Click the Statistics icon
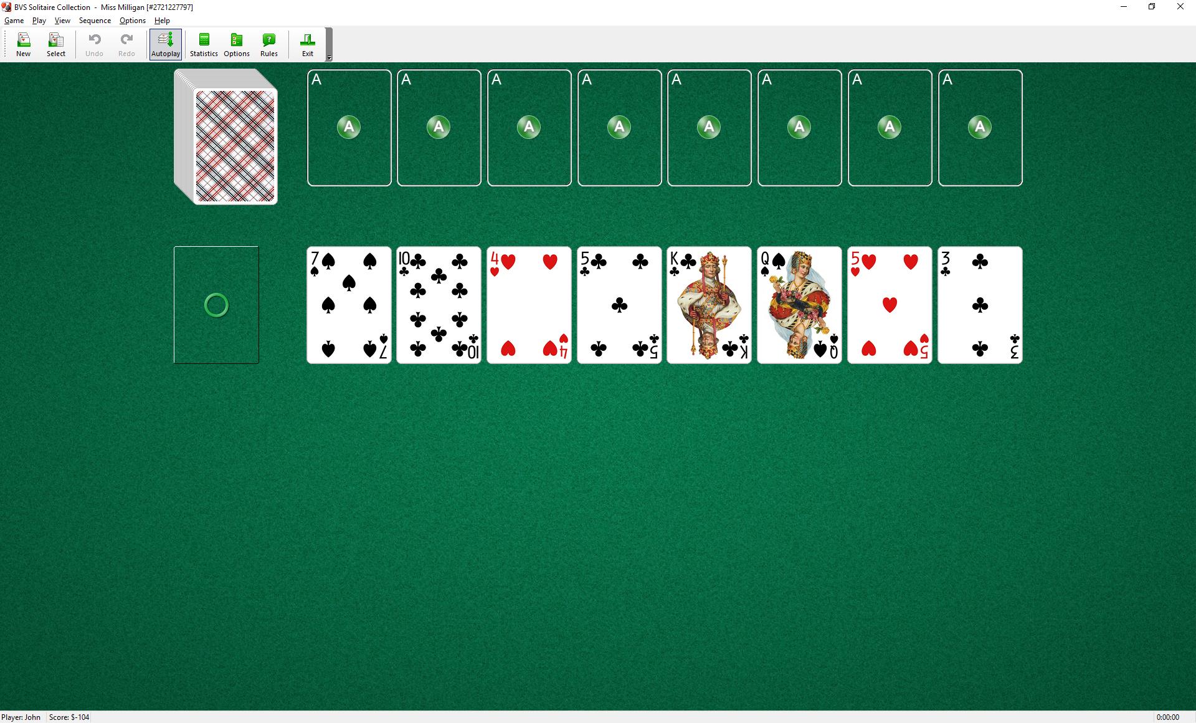 [x=203, y=44]
